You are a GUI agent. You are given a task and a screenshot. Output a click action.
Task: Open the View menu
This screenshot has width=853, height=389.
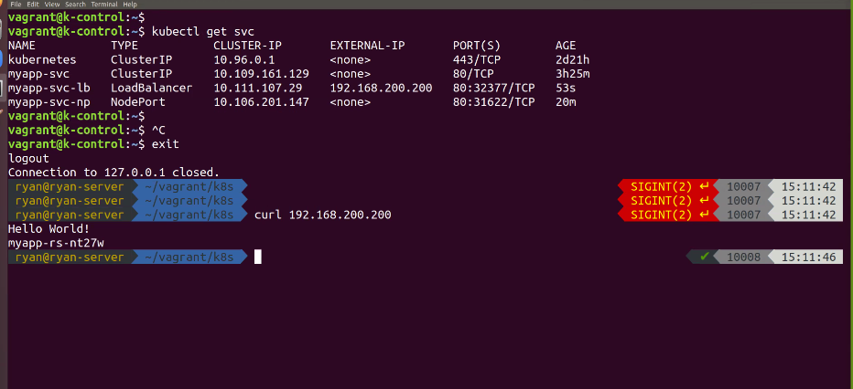tap(51, 4)
